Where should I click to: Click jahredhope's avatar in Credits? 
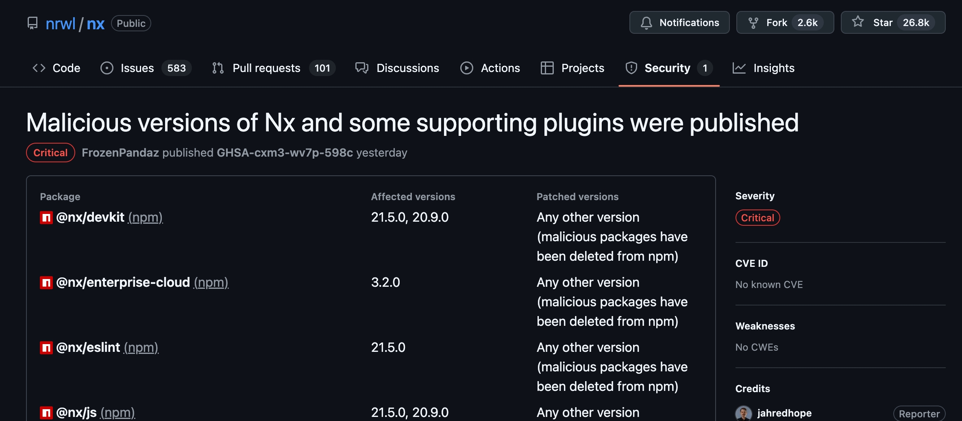[x=744, y=413]
